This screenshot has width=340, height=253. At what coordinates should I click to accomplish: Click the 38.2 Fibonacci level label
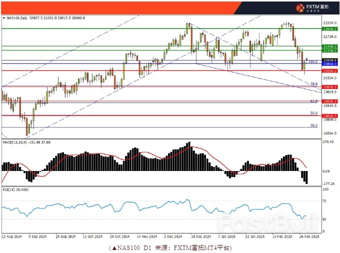pos(314,125)
